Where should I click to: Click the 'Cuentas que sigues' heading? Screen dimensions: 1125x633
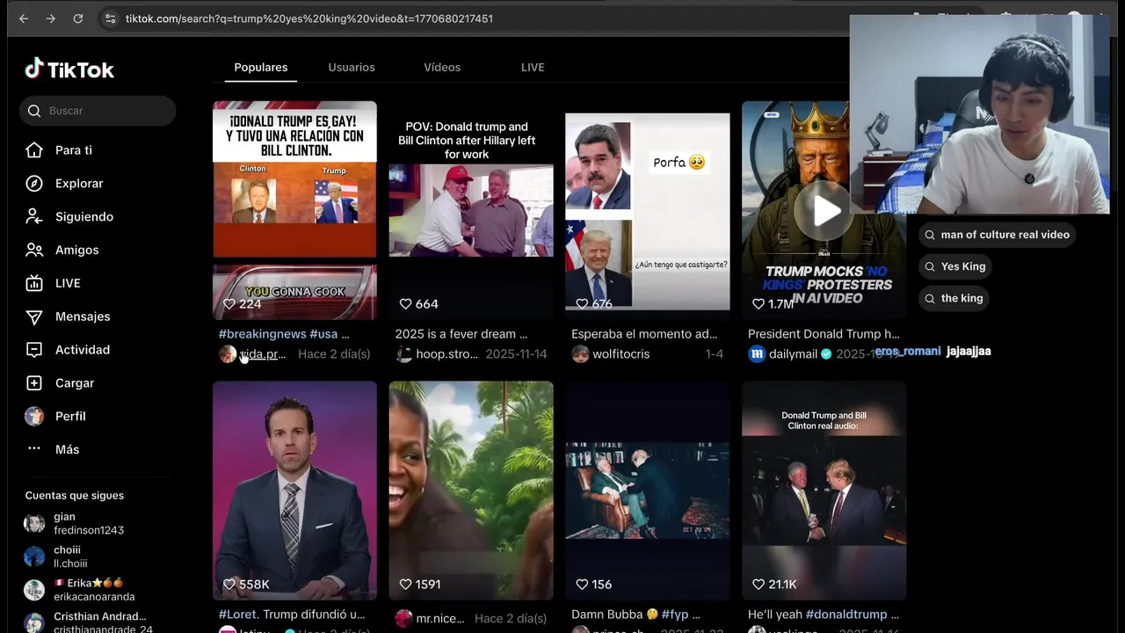(x=75, y=496)
